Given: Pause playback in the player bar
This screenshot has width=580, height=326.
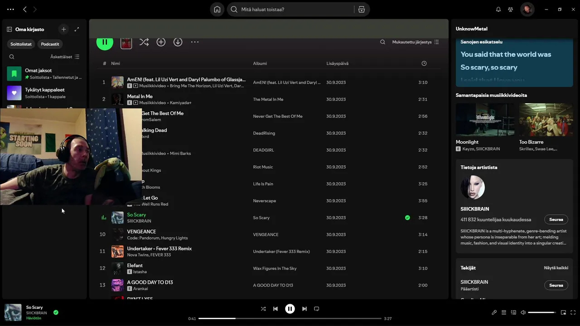Looking at the screenshot, I should [290, 309].
